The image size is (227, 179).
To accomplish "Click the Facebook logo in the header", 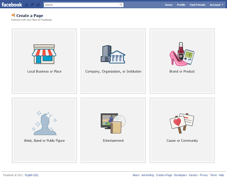I will (x=12, y=5).
